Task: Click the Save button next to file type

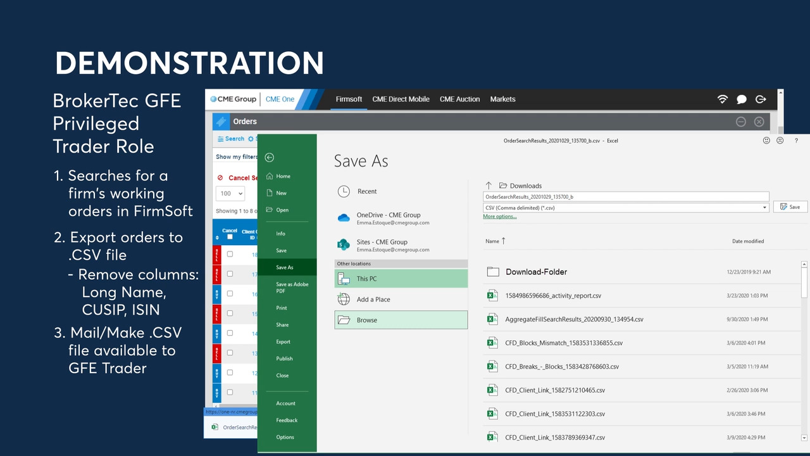Action: point(790,207)
